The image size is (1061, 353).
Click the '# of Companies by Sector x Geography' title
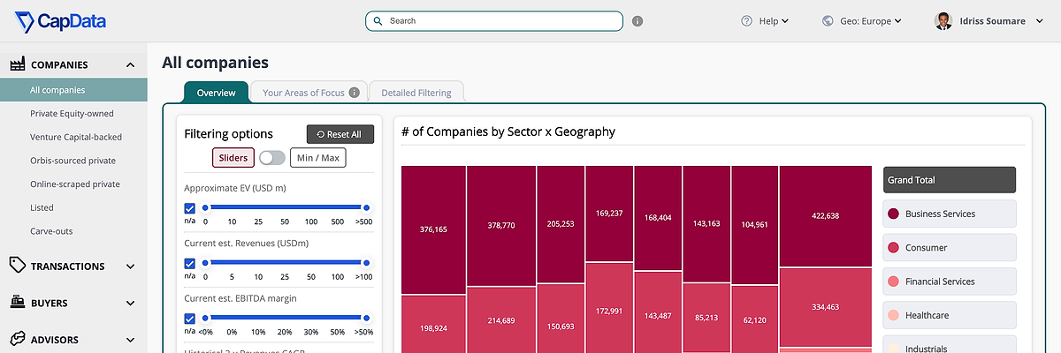pyautogui.click(x=508, y=131)
